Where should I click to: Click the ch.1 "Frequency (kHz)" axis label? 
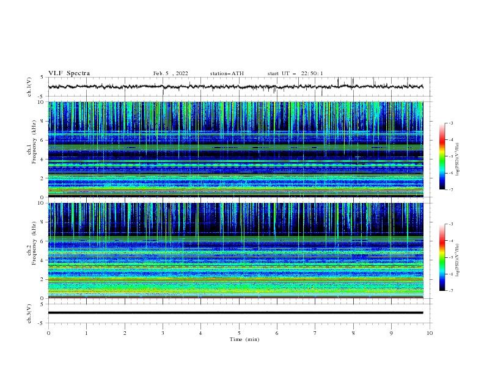(x=34, y=142)
